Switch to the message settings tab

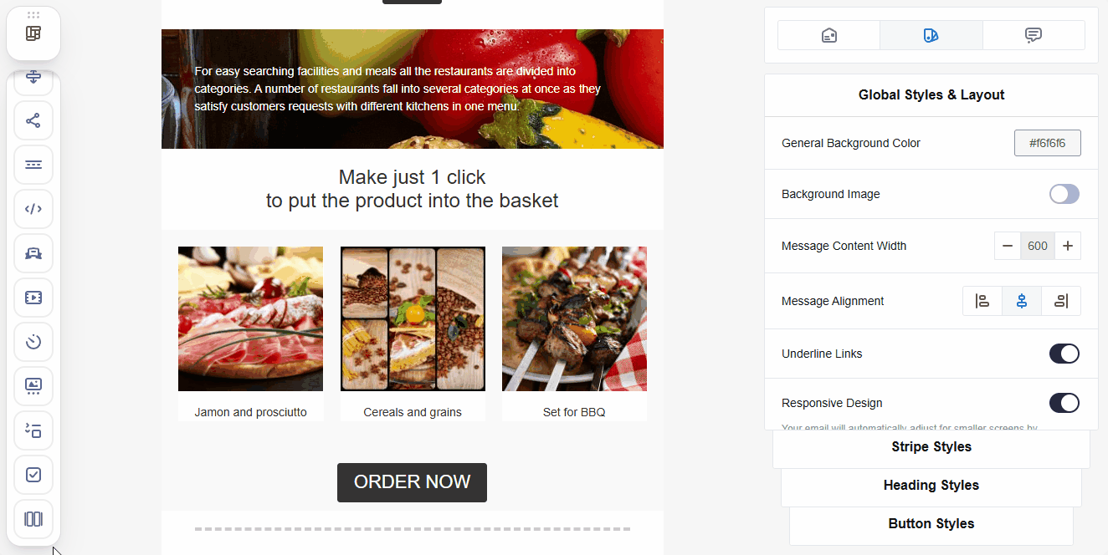point(829,35)
